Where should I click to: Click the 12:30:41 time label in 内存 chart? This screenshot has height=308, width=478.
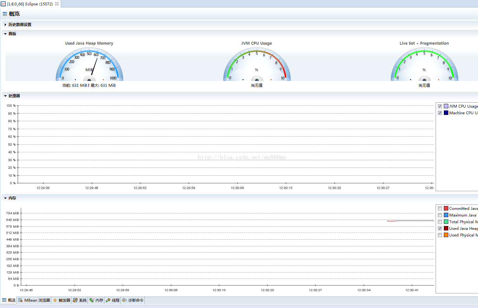412,290
